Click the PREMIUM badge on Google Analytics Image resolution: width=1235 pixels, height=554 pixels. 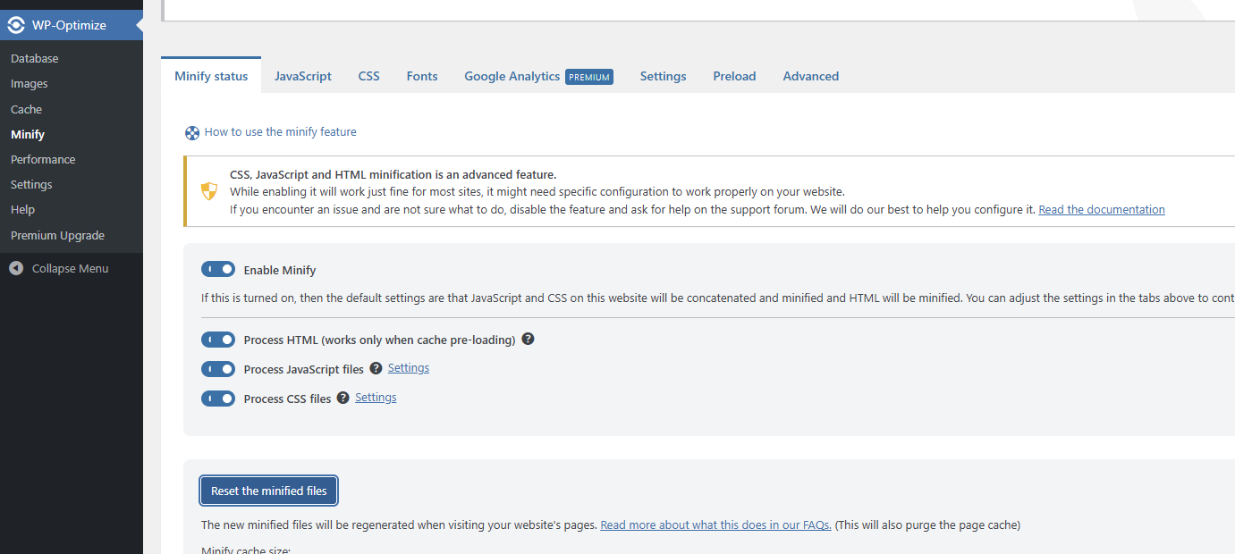589,77
